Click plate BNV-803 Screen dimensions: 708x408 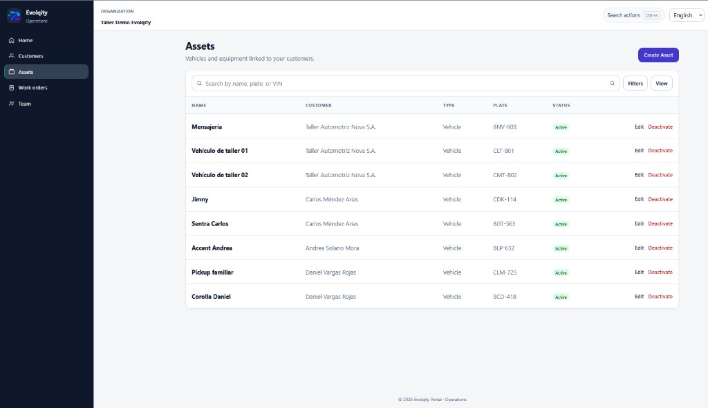point(504,127)
